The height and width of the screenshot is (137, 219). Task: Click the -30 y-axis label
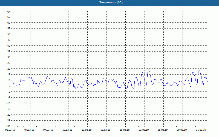coord(8,126)
